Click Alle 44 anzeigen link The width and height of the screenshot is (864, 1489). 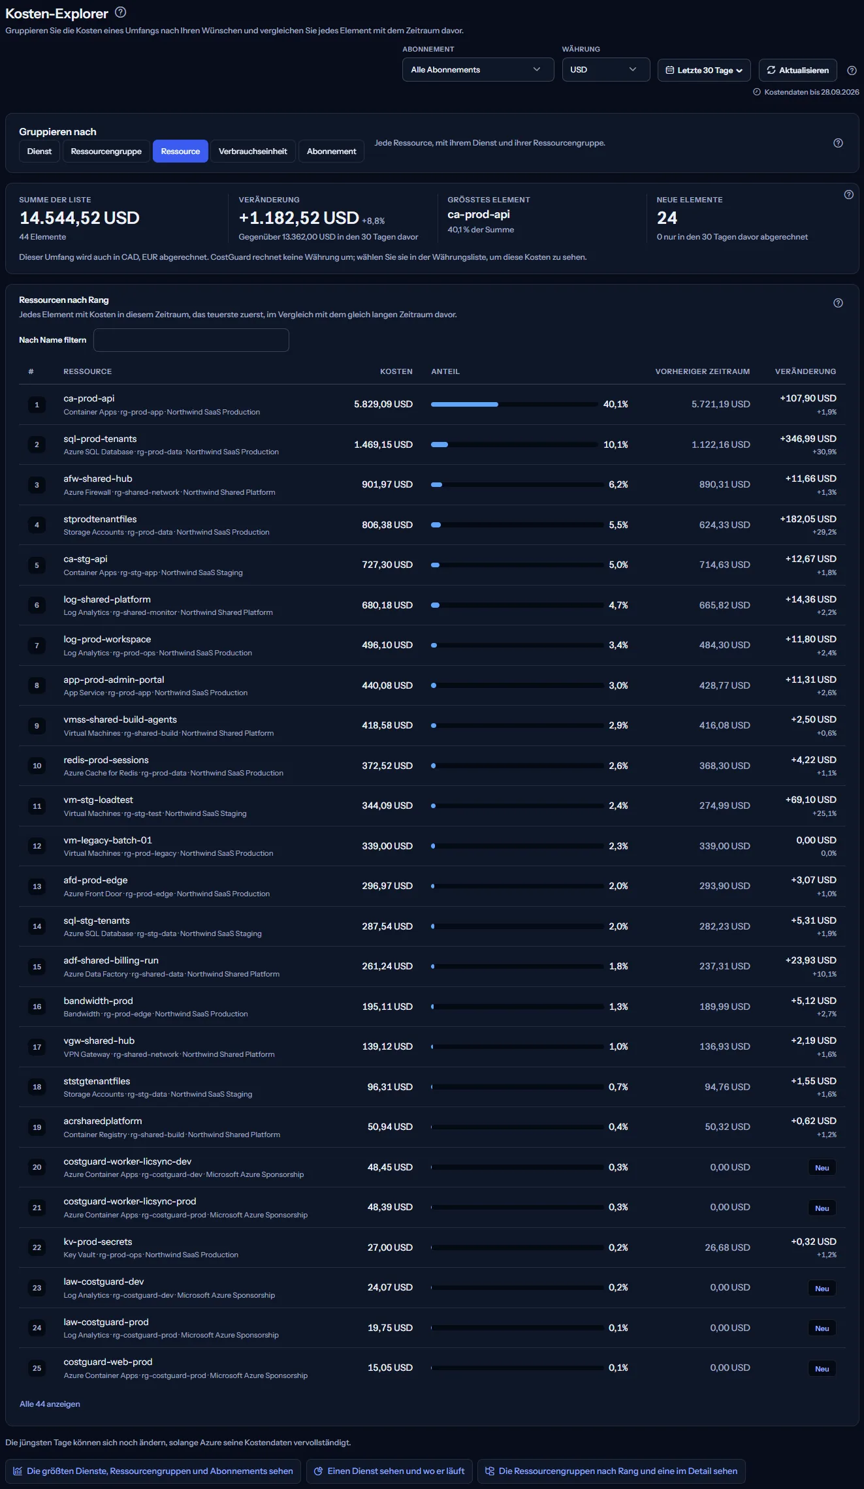[50, 1404]
